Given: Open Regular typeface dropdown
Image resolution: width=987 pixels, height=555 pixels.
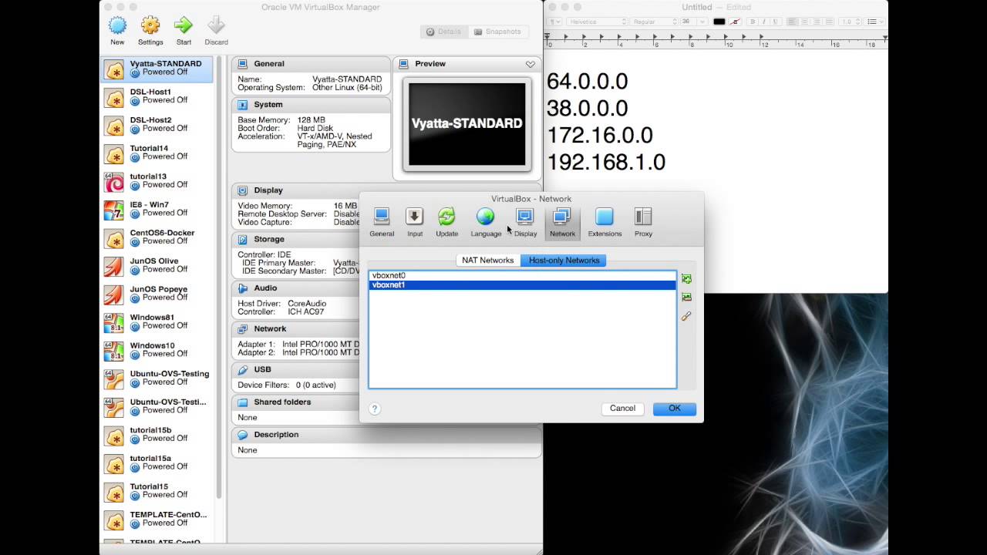Looking at the screenshot, I should [x=655, y=22].
